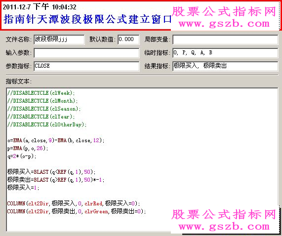Image resolution: width=282 pixels, height=236 pixels.
Task: Click the code line //DISABLECYCLE(clMonth);
Action: click(x=42, y=101)
